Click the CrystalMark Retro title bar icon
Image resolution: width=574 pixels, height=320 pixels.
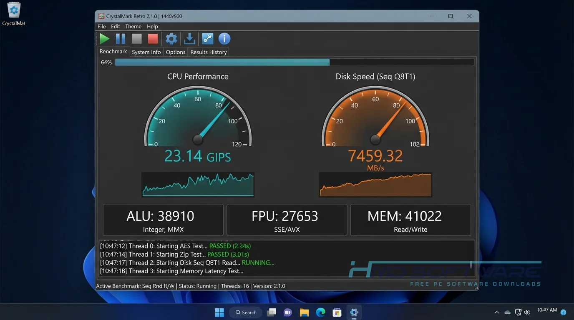tap(101, 16)
